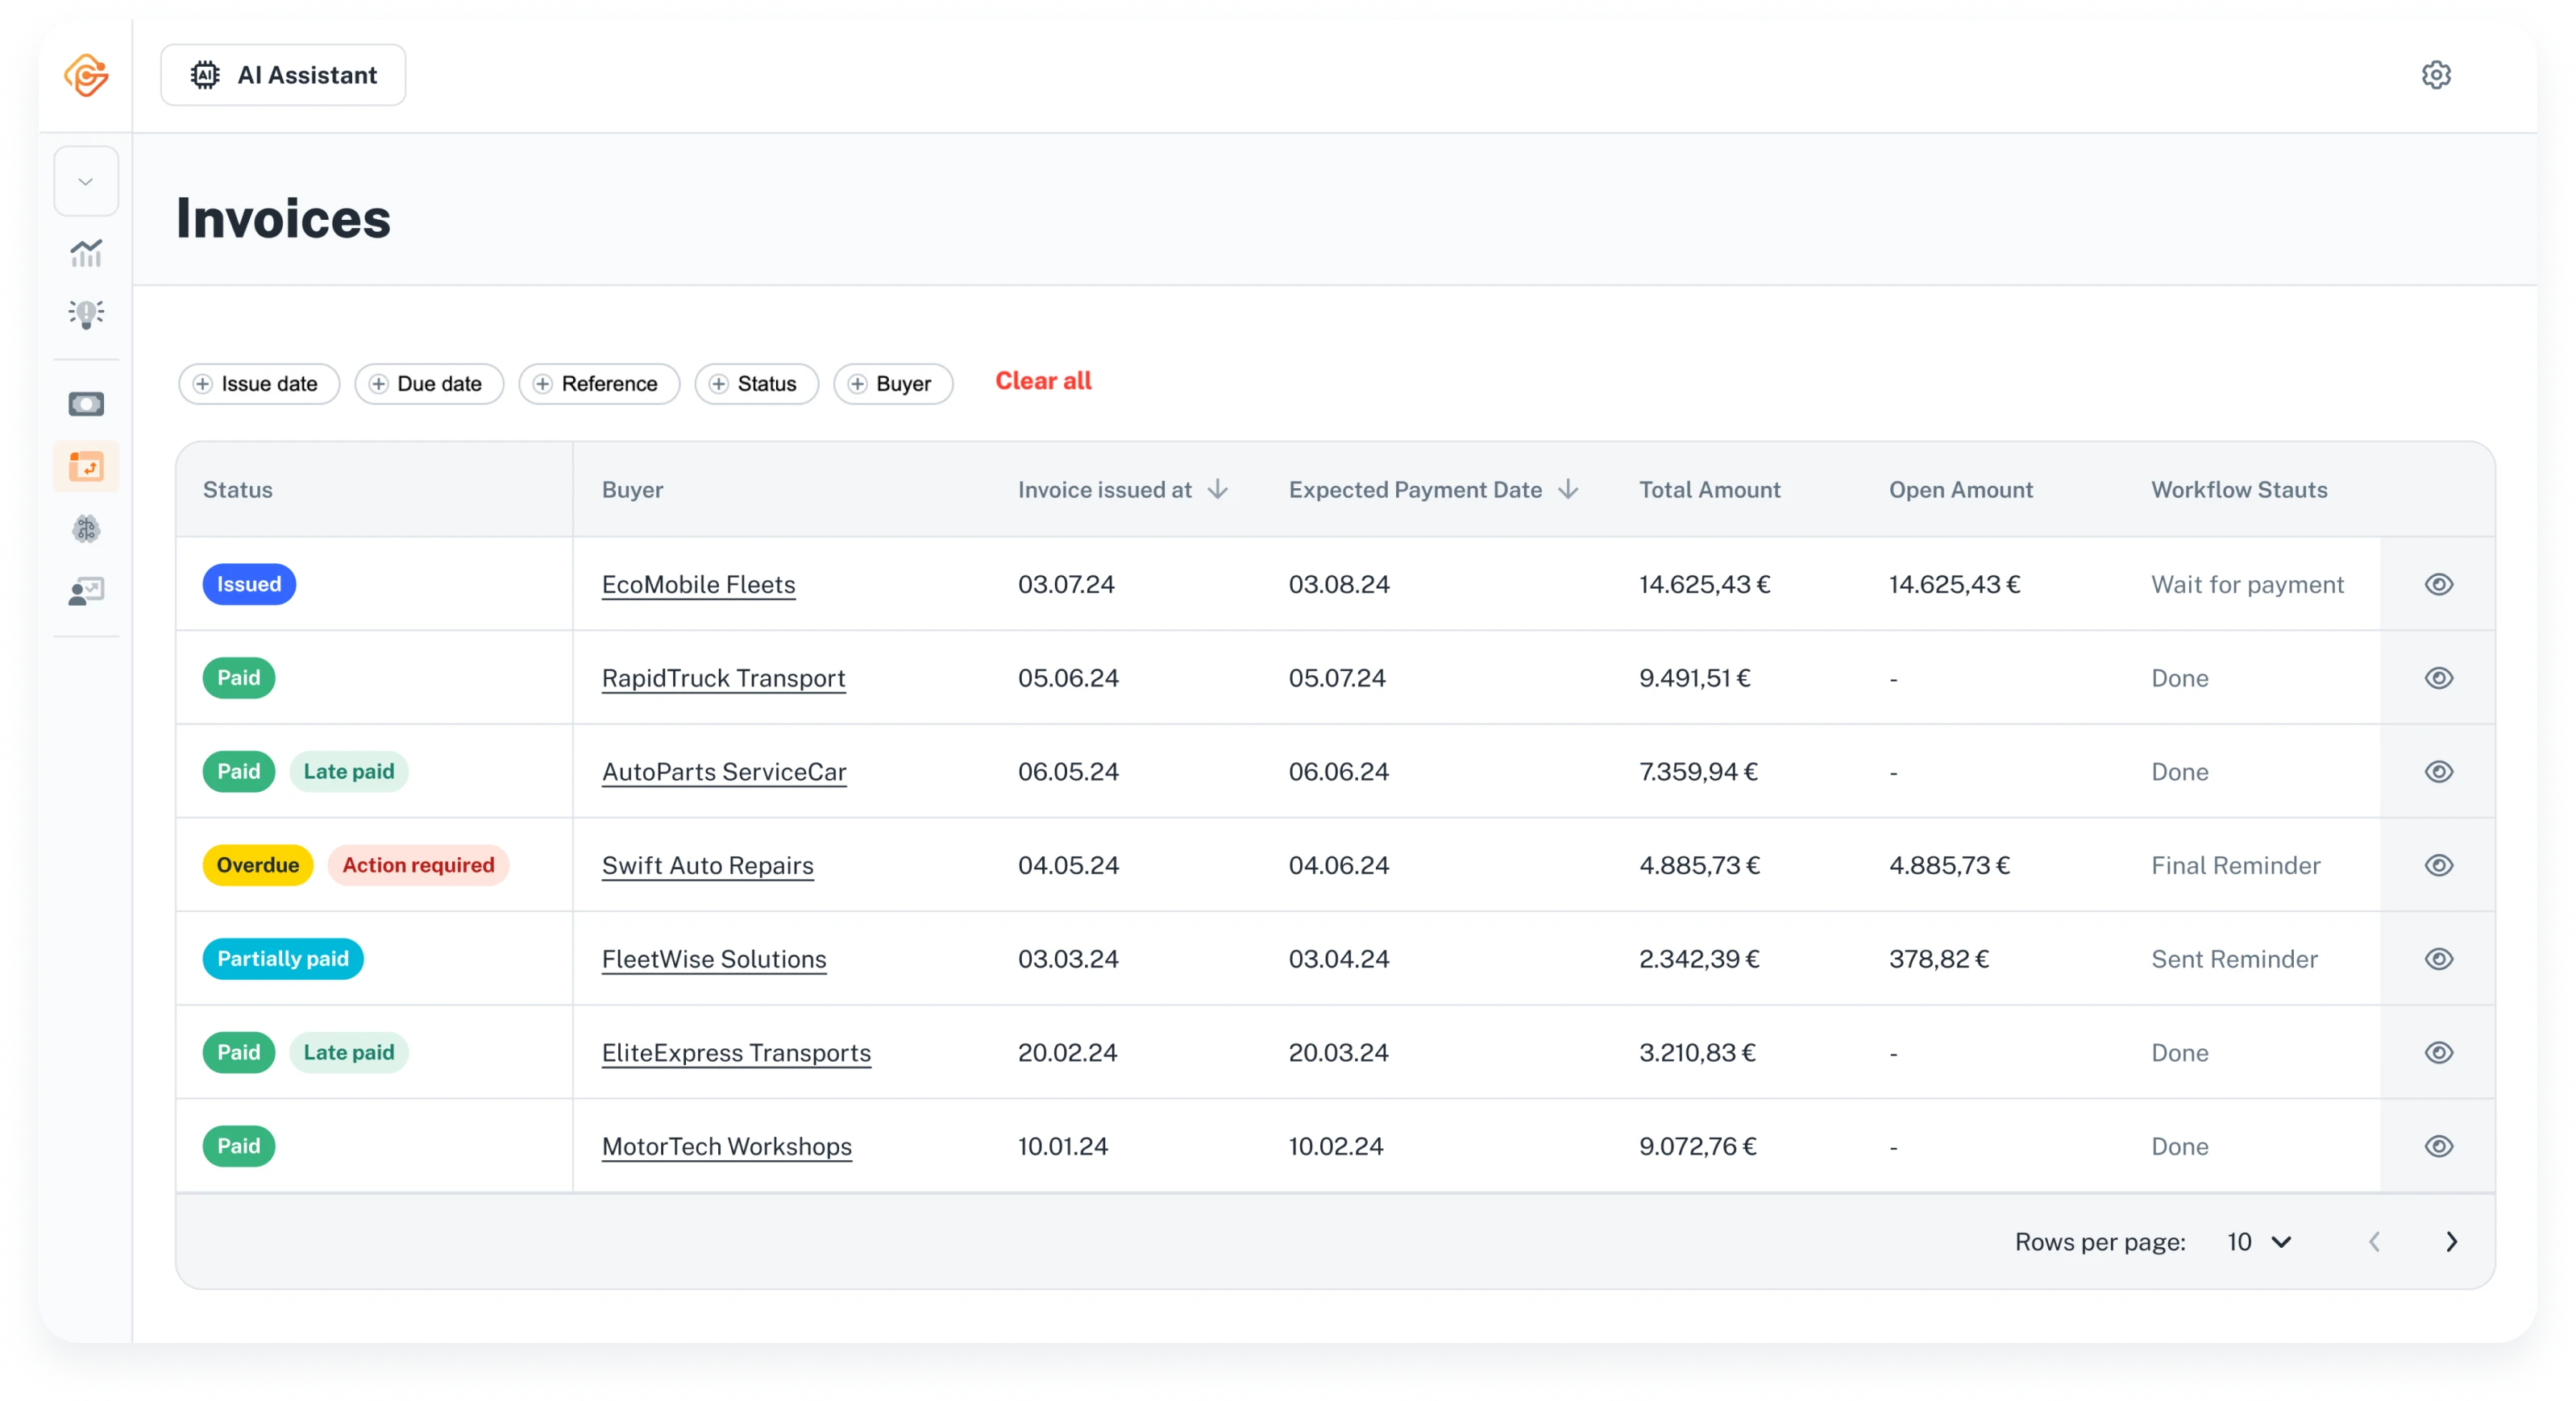Open EliteExpress Transports buyer link

point(736,1053)
